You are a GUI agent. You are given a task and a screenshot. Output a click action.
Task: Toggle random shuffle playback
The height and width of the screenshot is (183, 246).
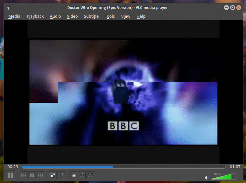coord(90,175)
